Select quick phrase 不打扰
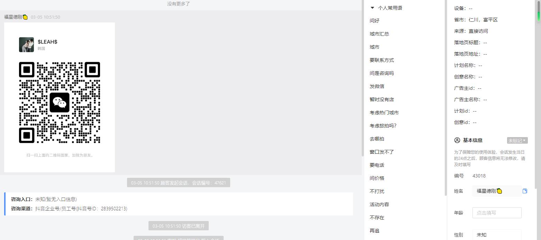 [x=377, y=191]
